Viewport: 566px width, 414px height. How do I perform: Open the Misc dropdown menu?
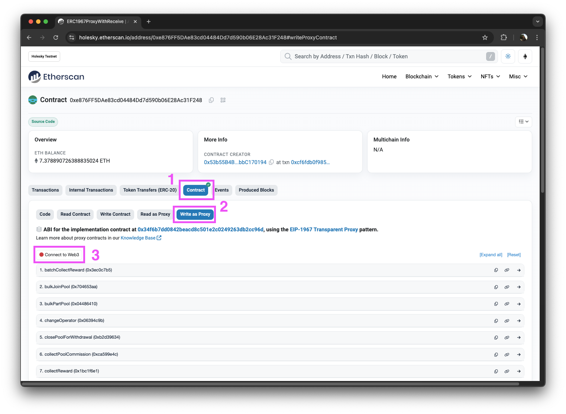tap(518, 76)
